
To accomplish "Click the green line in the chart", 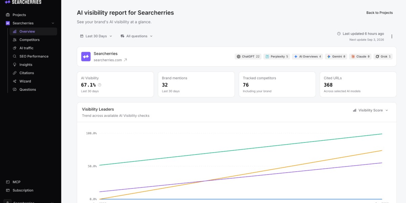I will (x=241, y=150).
